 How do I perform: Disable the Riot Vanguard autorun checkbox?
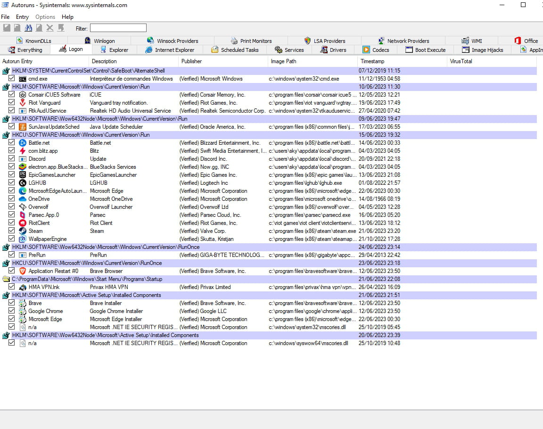pos(11,102)
